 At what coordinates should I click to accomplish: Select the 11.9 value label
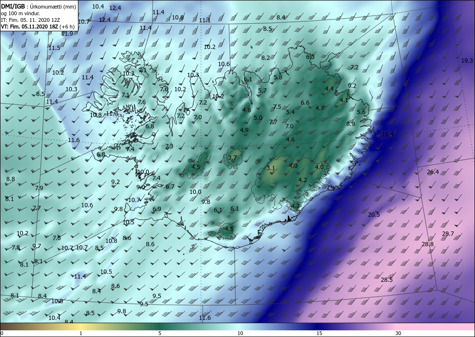[x=67, y=34]
